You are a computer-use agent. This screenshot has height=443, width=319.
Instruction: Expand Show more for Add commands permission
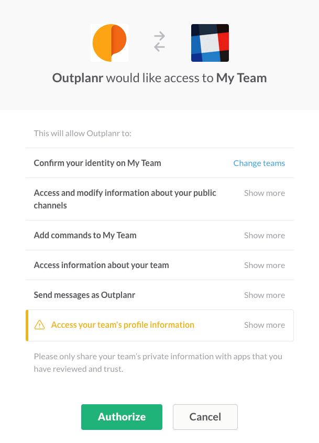click(x=265, y=235)
